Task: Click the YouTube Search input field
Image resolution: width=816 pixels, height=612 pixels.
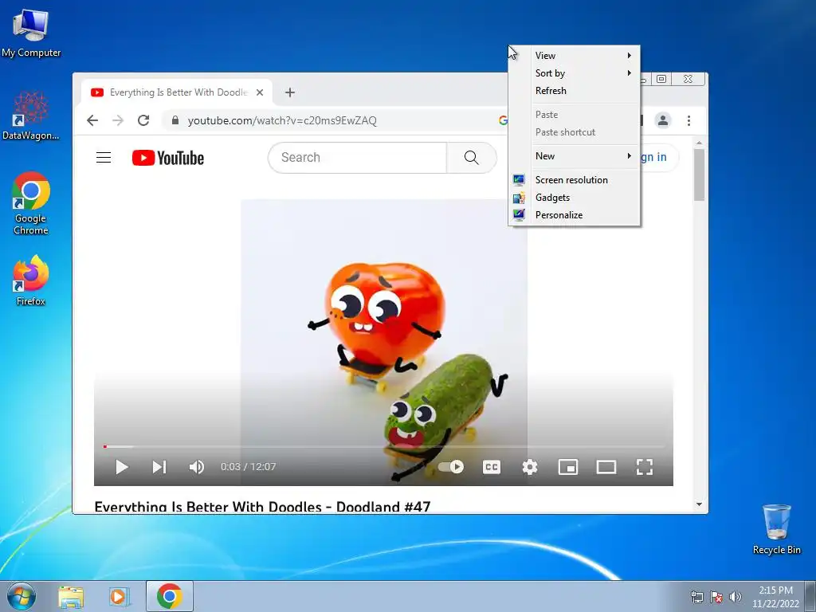Action: click(357, 158)
